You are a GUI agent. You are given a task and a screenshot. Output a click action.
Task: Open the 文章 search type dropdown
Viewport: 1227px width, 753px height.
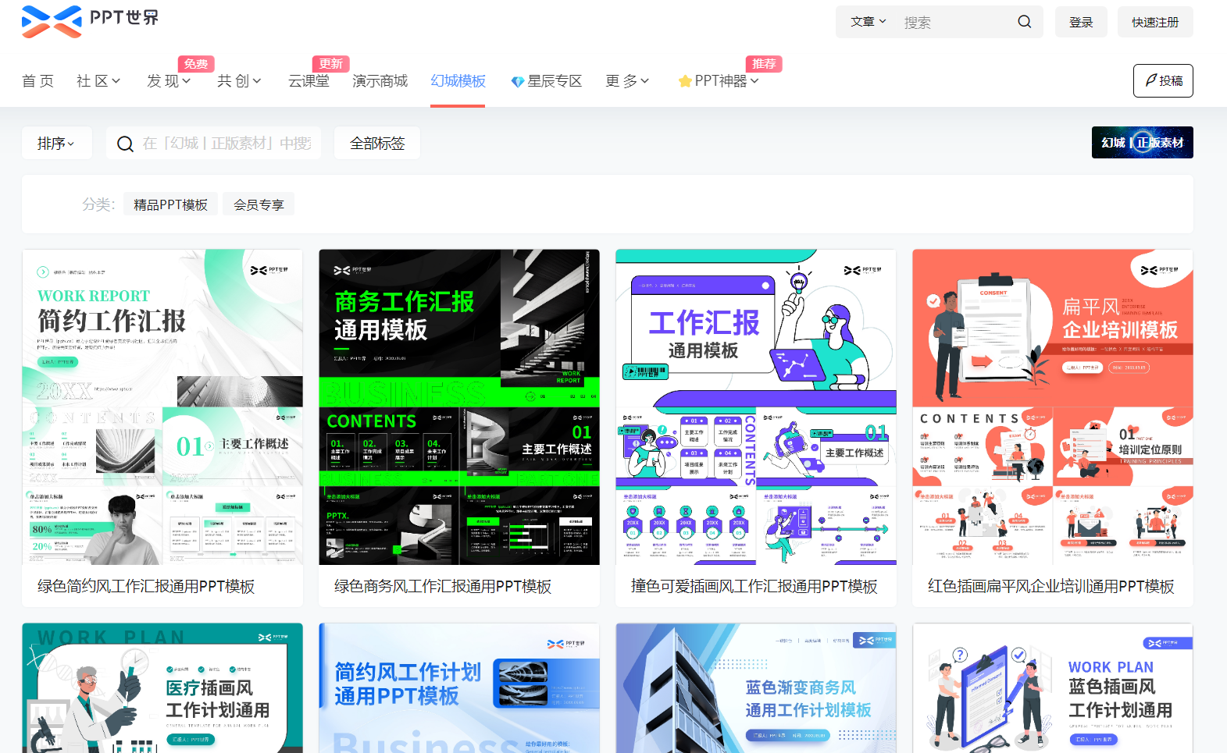[868, 22]
